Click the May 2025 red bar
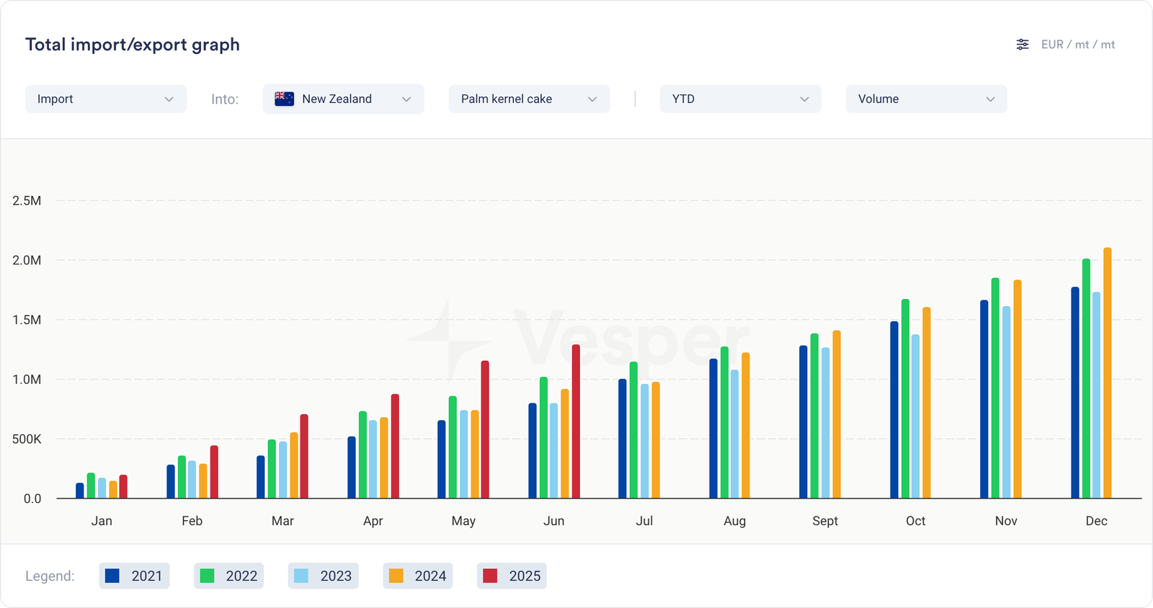1153x608 pixels. [x=485, y=430]
